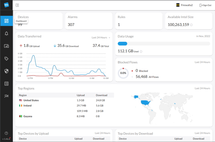Screen dimensions: 215x142
Task: Click the Top Devices by Upload heading
Action: point(33,133)
